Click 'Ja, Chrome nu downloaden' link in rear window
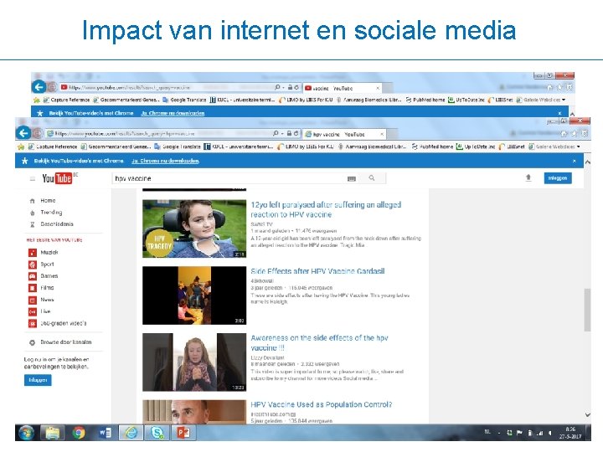 click(173, 113)
